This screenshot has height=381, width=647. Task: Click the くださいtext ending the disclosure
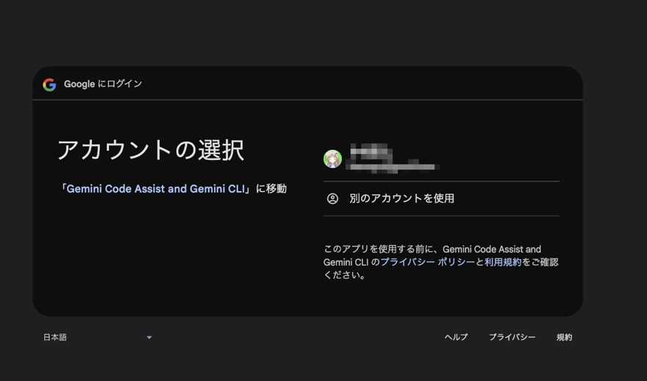(x=344, y=275)
